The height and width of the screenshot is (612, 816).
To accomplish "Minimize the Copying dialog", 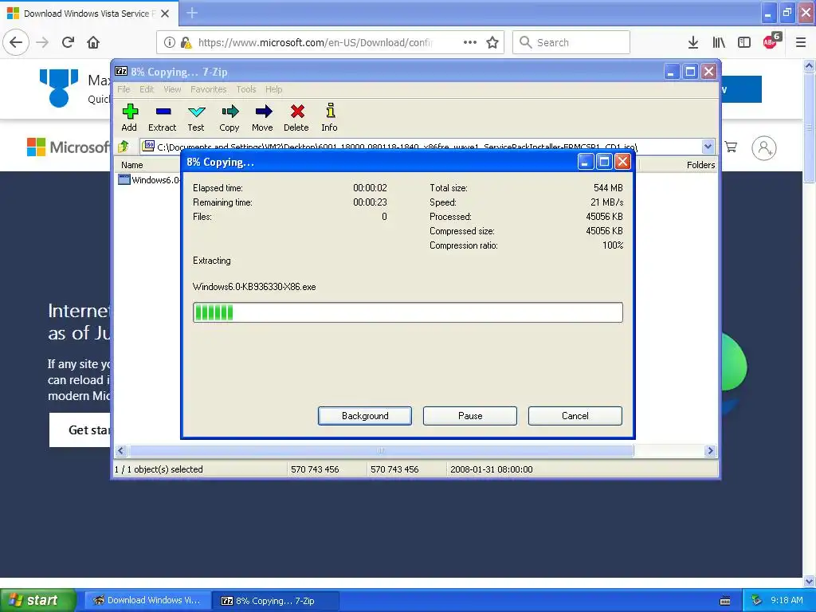I will coord(585,162).
